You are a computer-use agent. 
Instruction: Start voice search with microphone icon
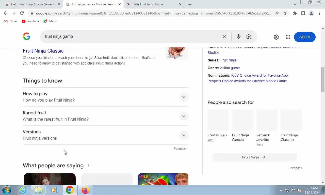pos(238,37)
